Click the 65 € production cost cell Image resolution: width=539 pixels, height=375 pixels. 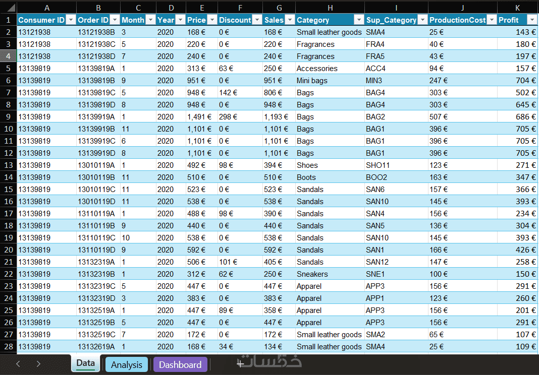pyautogui.click(x=463, y=335)
